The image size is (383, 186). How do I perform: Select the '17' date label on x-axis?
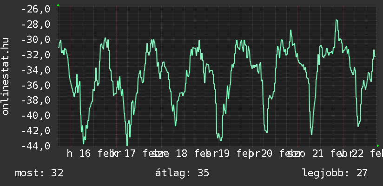130,154
